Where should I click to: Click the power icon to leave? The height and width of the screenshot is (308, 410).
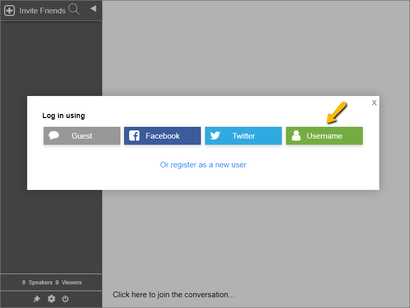pyautogui.click(x=65, y=299)
